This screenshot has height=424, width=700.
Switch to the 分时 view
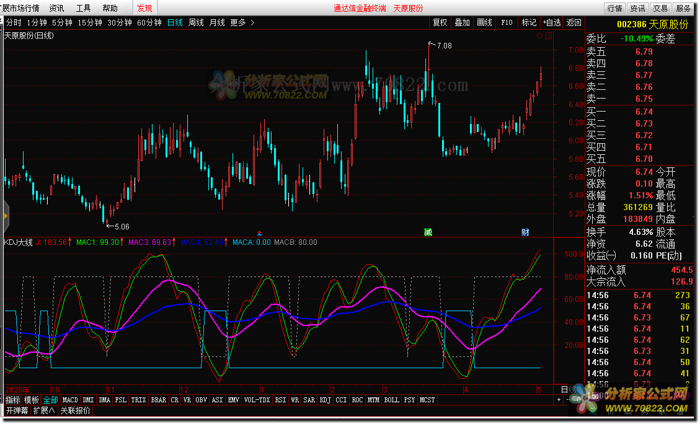coord(14,22)
